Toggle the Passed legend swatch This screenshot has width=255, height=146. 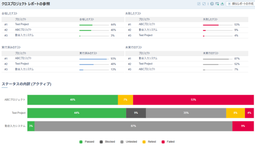click(x=81, y=142)
